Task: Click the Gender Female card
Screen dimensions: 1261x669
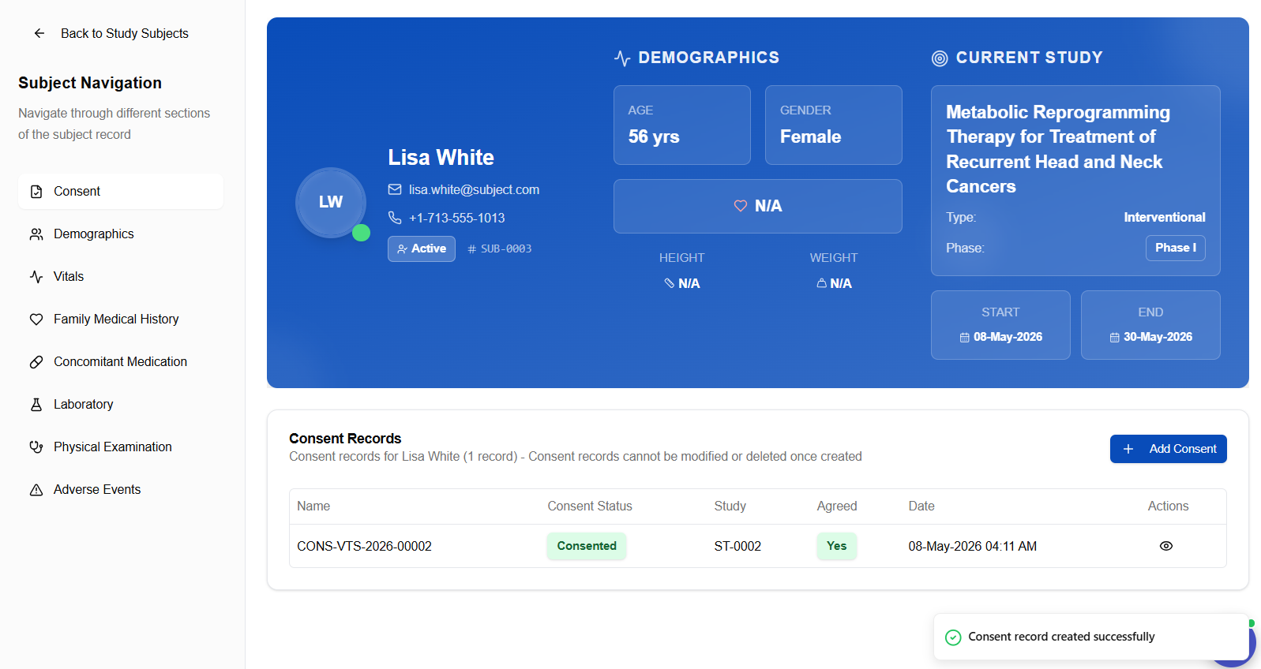Action: 834,125
